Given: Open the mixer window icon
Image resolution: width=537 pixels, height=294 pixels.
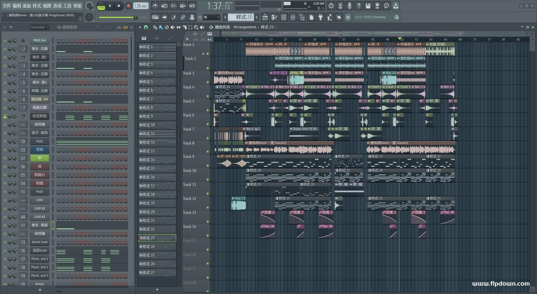Looking at the screenshot, I should tap(293, 17).
